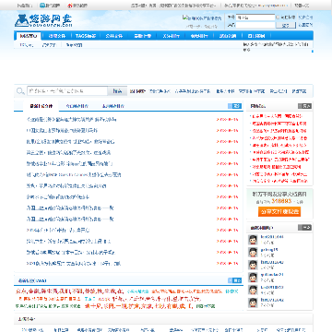Open the last file title in the file list
Image resolution: width=332 pixels, height=332 pixels.
click(74, 263)
